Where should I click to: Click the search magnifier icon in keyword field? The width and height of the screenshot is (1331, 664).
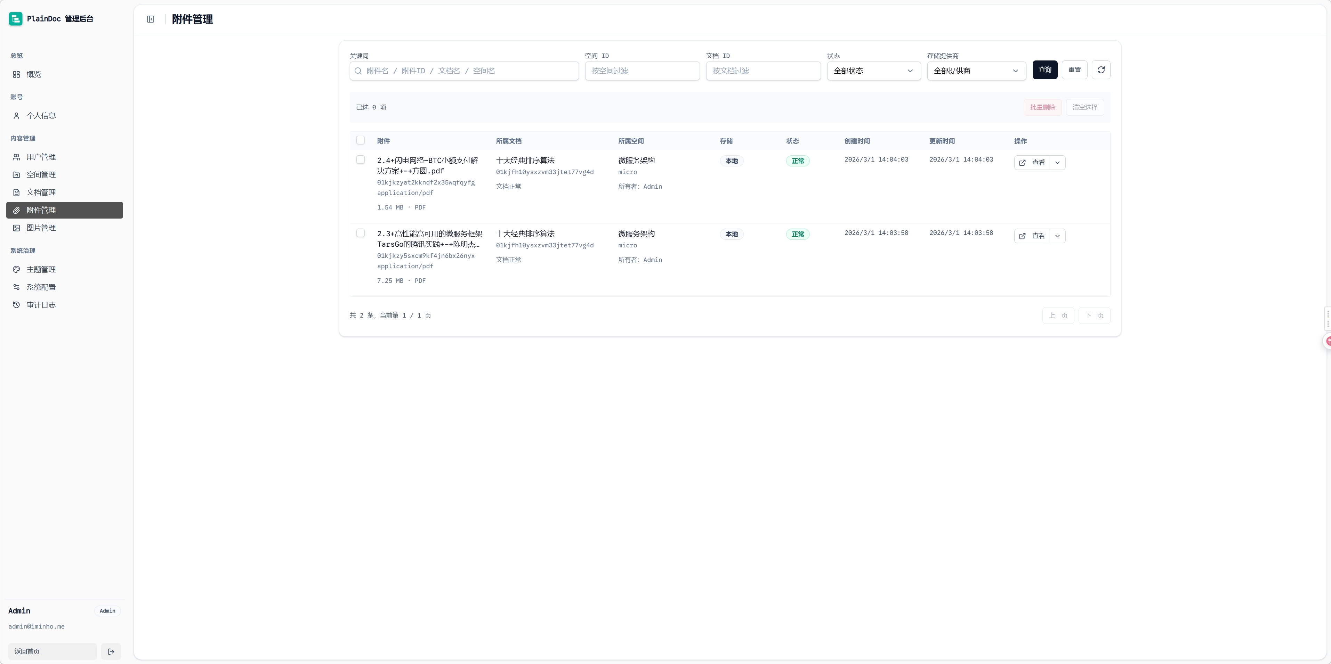(358, 71)
